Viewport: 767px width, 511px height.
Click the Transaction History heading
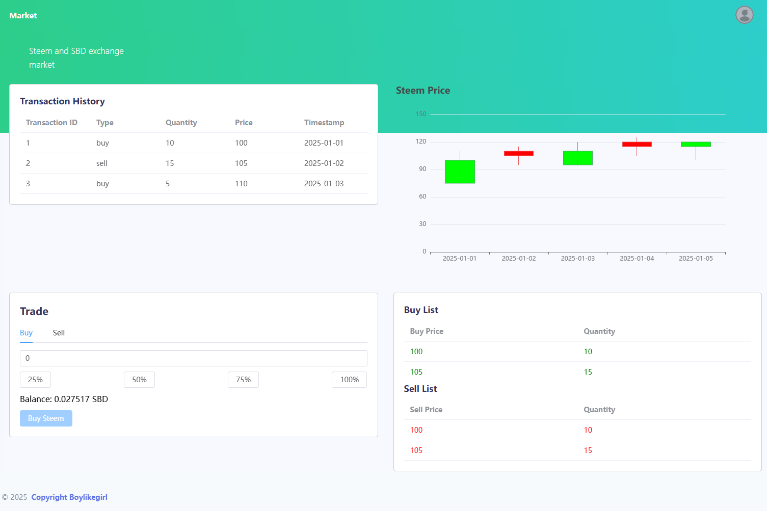[x=62, y=101]
